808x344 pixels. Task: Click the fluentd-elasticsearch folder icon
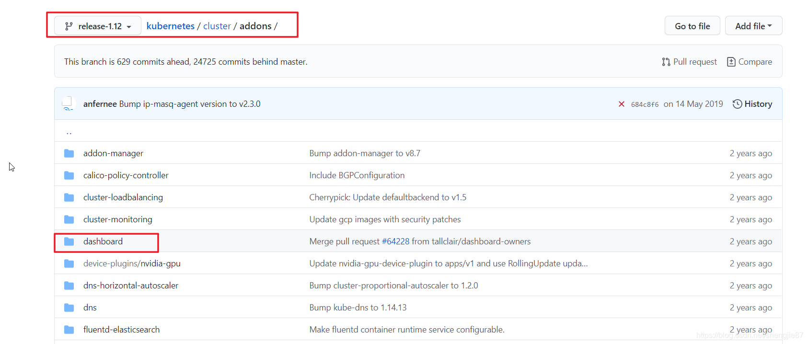[69, 330]
